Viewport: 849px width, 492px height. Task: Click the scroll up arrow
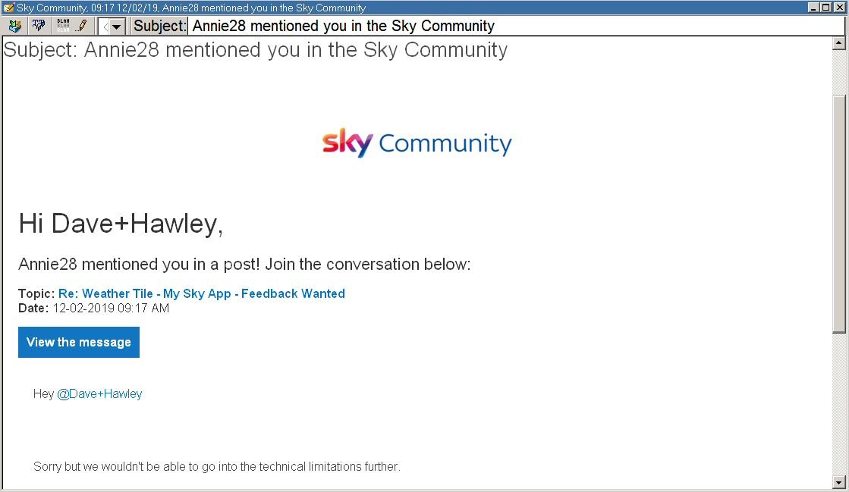pos(838,42)
